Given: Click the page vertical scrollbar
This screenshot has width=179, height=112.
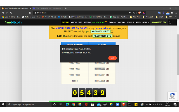Looking at the screenshot, I should 178,55.
